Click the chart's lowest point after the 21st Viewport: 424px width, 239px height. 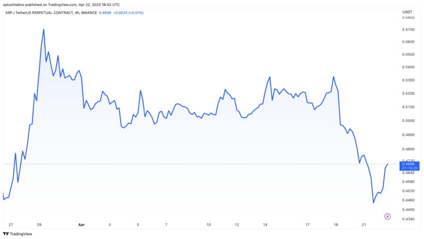[x=374, y=203]
